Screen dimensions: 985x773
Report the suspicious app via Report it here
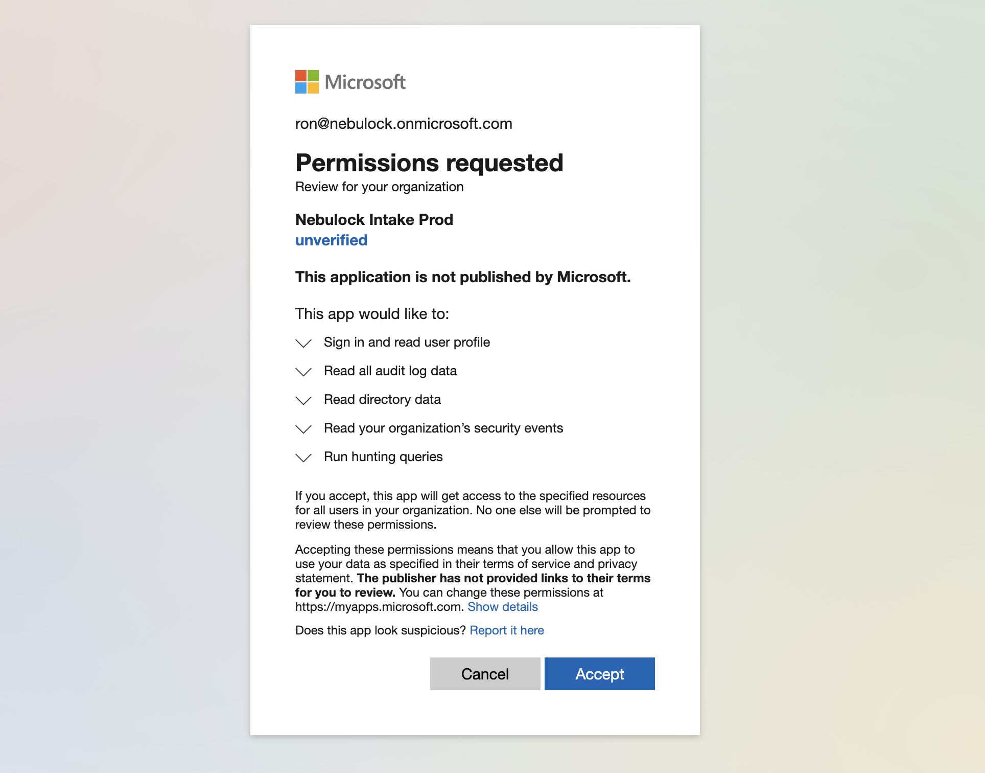click(507, 630)
